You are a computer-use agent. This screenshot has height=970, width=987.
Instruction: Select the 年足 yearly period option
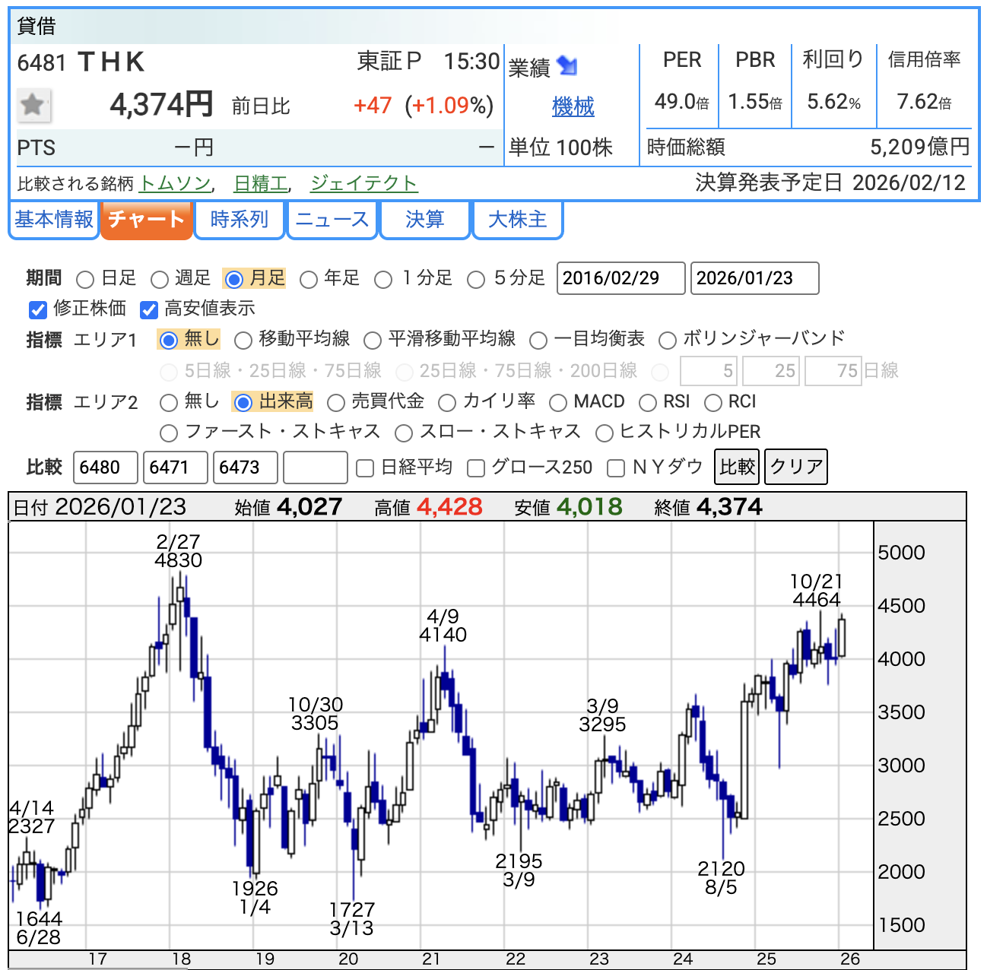(309, 280)
